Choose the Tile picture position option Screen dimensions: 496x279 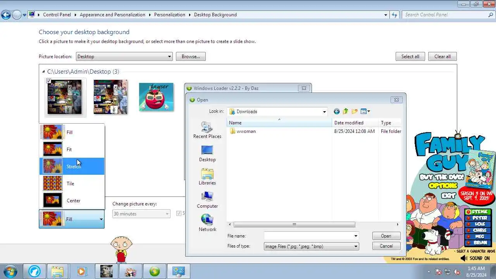pos(72,183)
